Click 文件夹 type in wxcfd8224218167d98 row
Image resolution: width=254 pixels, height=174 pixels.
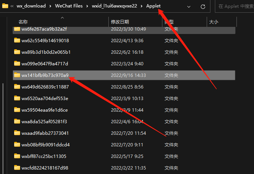(171, 168)
